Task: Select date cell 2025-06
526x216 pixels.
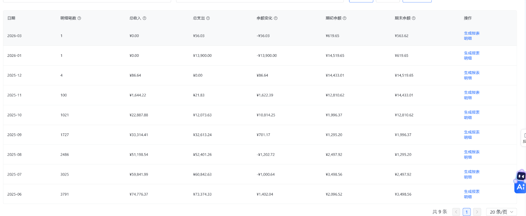Action: tap(14, 194)
